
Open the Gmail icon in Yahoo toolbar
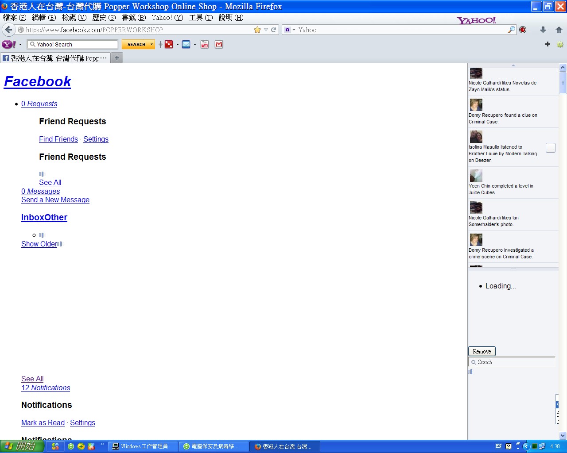[x=219, y=44]
